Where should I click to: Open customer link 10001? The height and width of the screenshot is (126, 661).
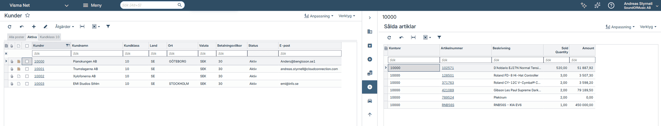coord(39,69)
